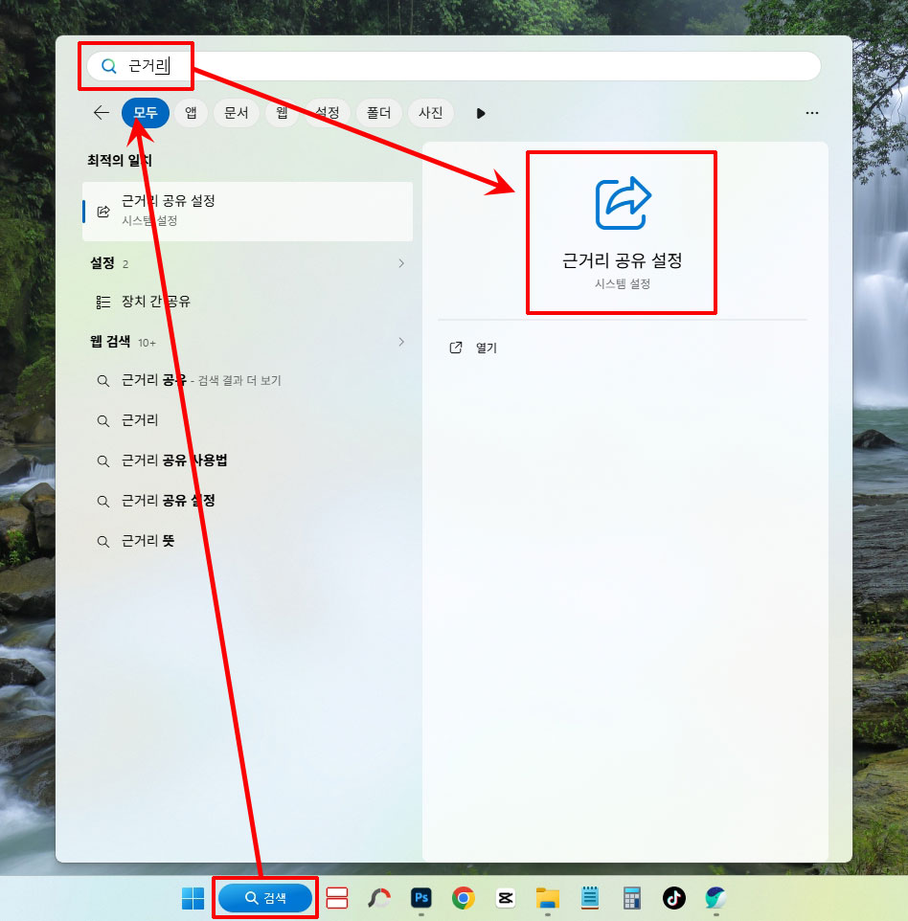Launch Google Chrome from the taskbar
Screen dimensions: 908x921
464,898
